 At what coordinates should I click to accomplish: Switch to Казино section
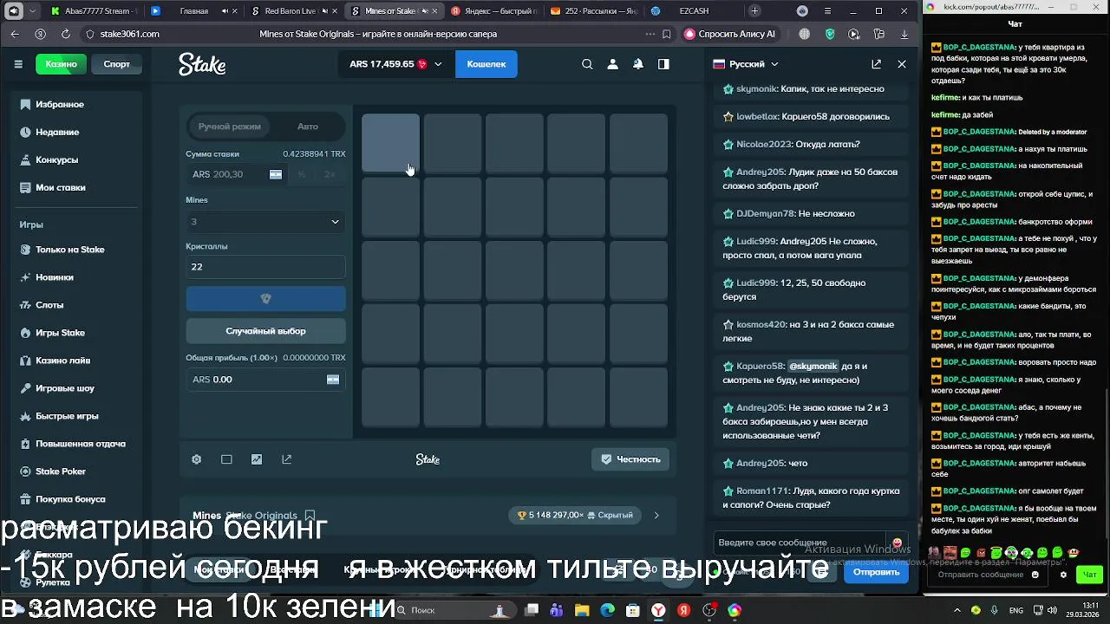[x=61, y=64]
